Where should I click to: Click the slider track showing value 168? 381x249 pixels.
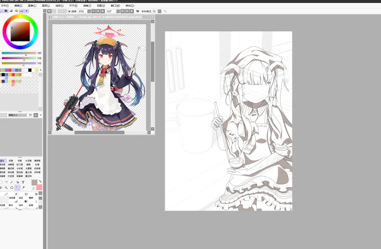coord(19,58)
